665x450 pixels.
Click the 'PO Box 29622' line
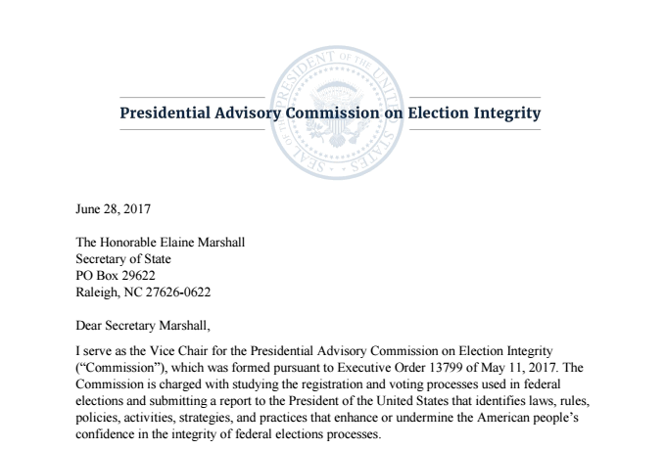[116, 275]
